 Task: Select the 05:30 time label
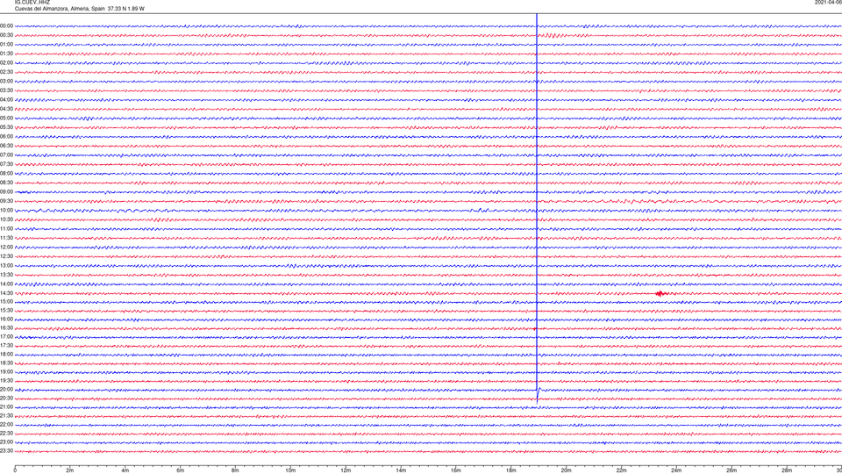pyautogui.click(x=6, y=127)
